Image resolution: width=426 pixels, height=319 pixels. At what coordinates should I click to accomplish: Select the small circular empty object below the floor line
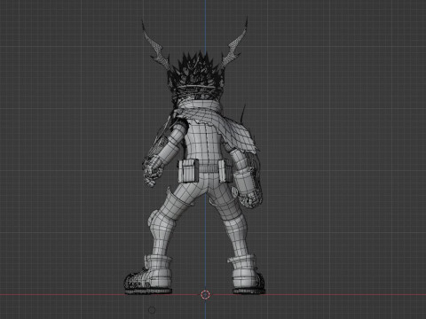point(152,310)
